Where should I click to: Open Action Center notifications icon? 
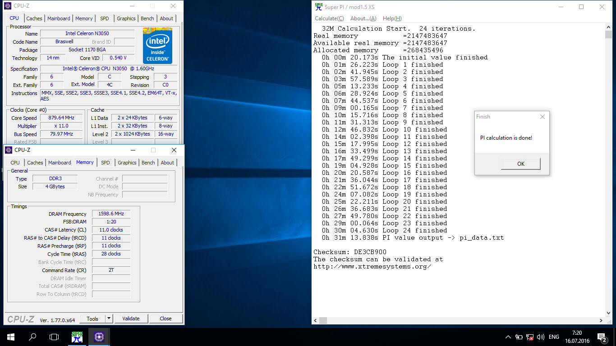click(602, 337)
